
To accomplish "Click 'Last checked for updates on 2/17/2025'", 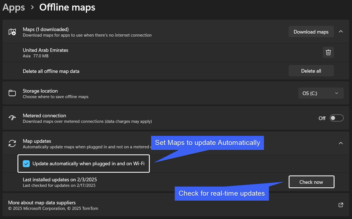I will pos(59,185).
